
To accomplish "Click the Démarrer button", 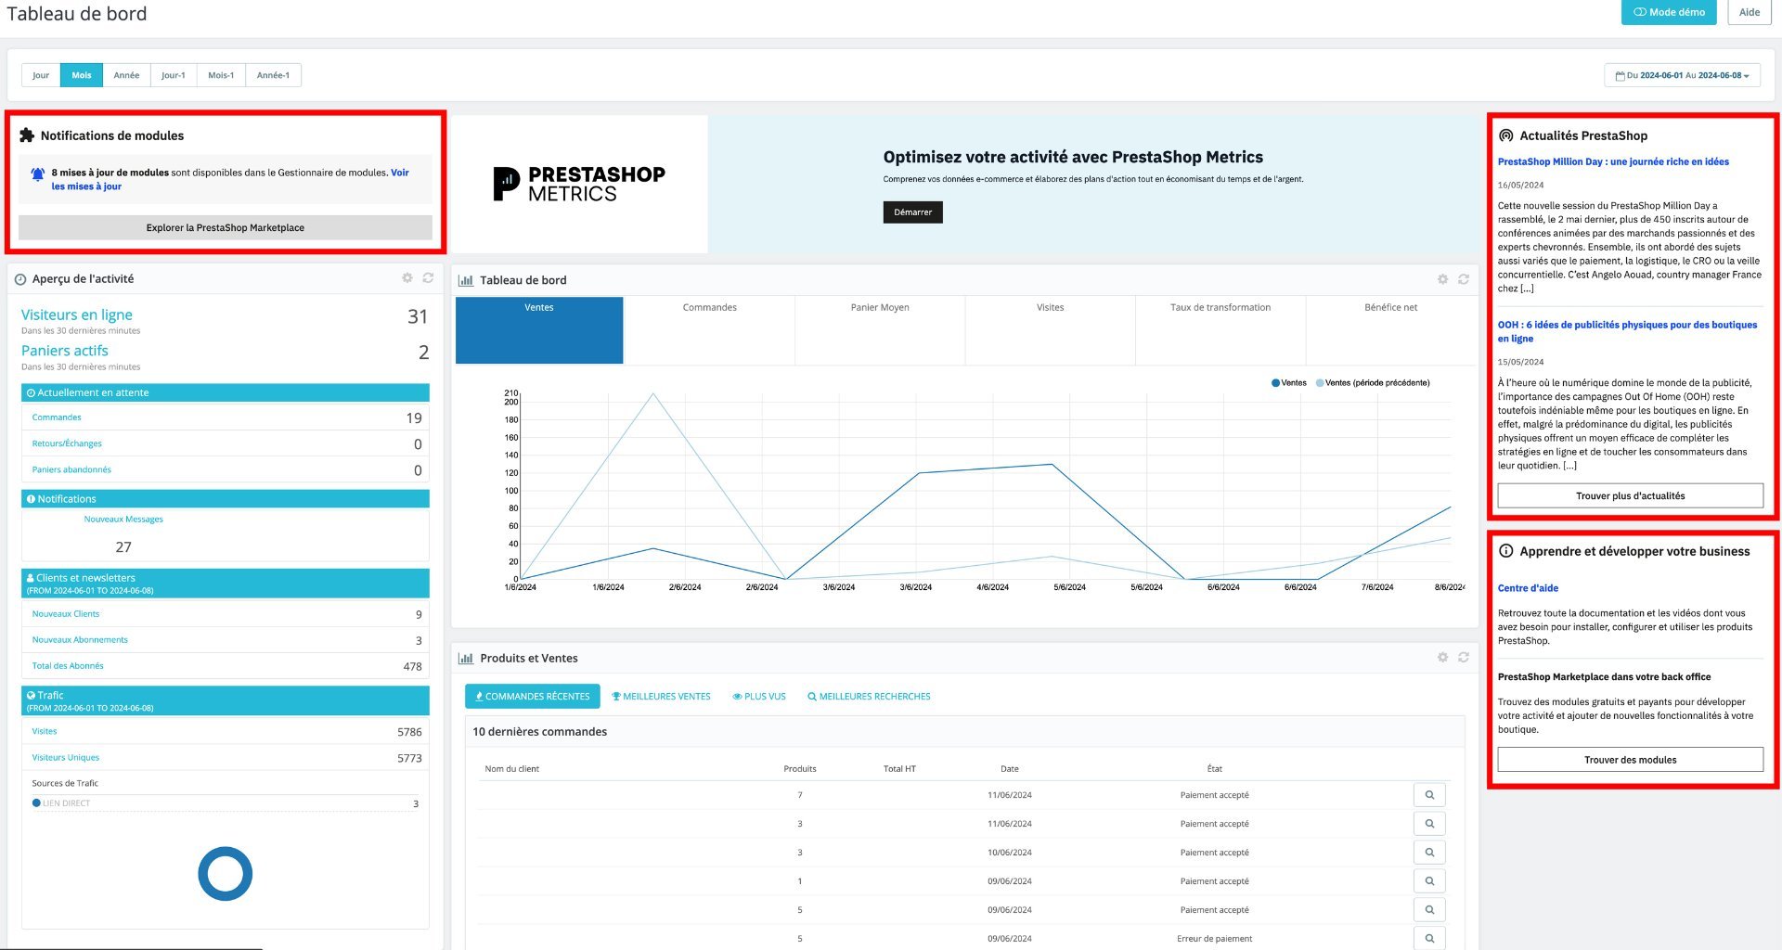I will click(913, 212).
